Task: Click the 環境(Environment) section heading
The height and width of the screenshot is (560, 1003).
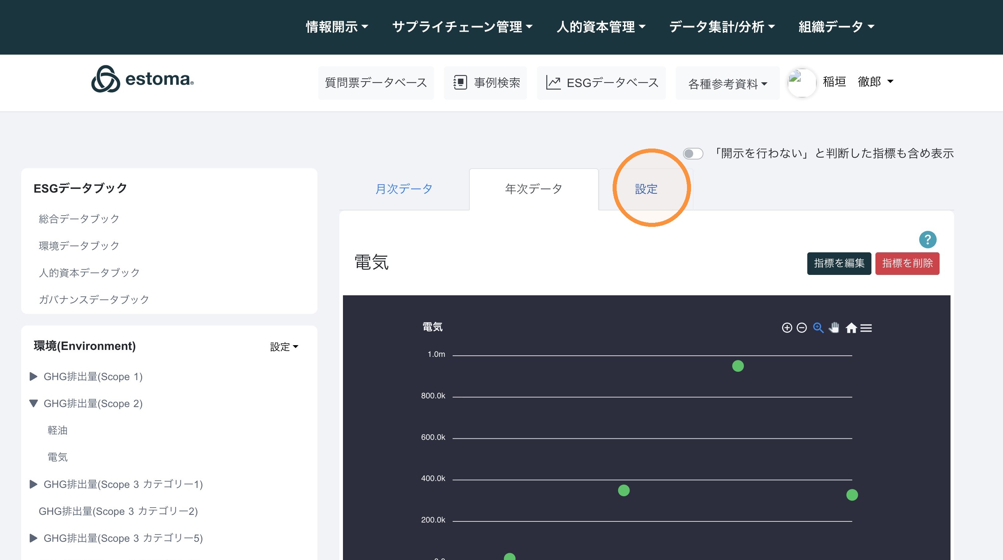Action: 85,346
